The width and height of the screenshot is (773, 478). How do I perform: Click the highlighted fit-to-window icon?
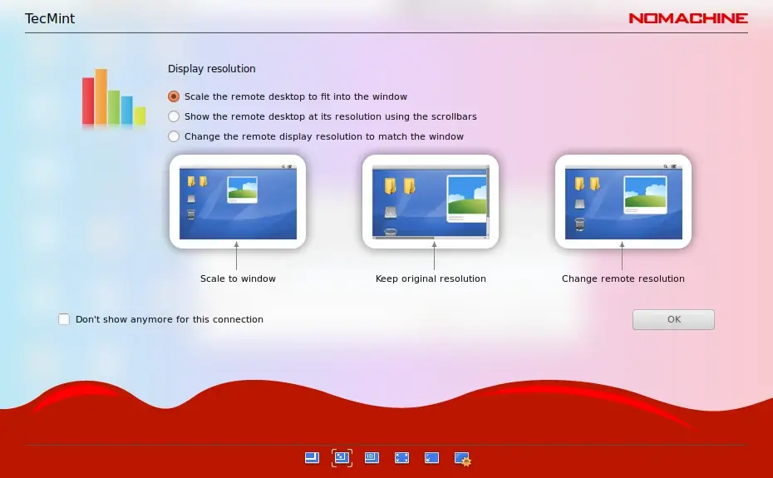click(342, 458)
